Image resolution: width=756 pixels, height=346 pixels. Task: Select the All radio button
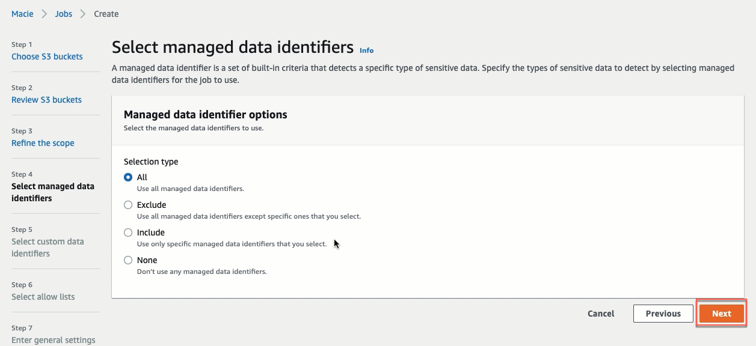coord(128,177)
